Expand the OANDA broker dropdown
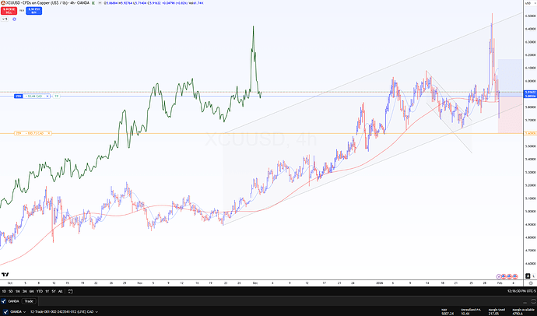This screenshot has height=316, width=537. [x=24, y=312]
